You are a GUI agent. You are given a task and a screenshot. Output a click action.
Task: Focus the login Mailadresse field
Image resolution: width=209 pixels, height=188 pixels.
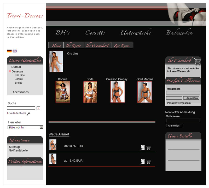[x=183, y=93]
